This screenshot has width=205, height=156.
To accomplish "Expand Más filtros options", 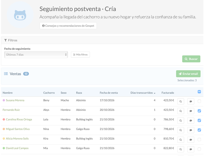I will point(80,55).
